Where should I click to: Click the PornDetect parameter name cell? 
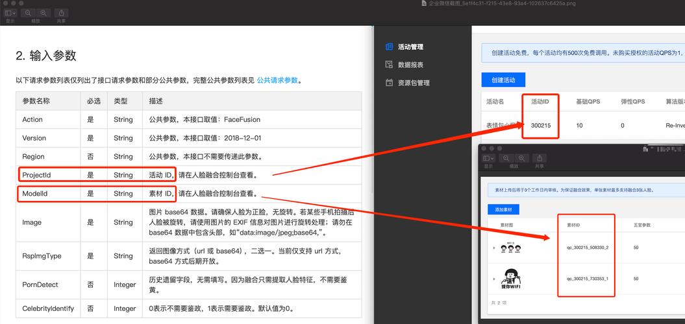click(48, 284)
